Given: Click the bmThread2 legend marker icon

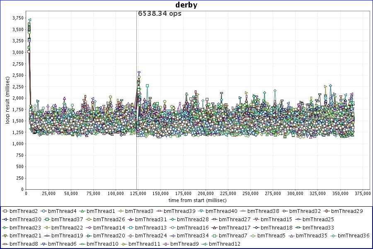Looking at the screenshot, I should [x=5, y=211].
